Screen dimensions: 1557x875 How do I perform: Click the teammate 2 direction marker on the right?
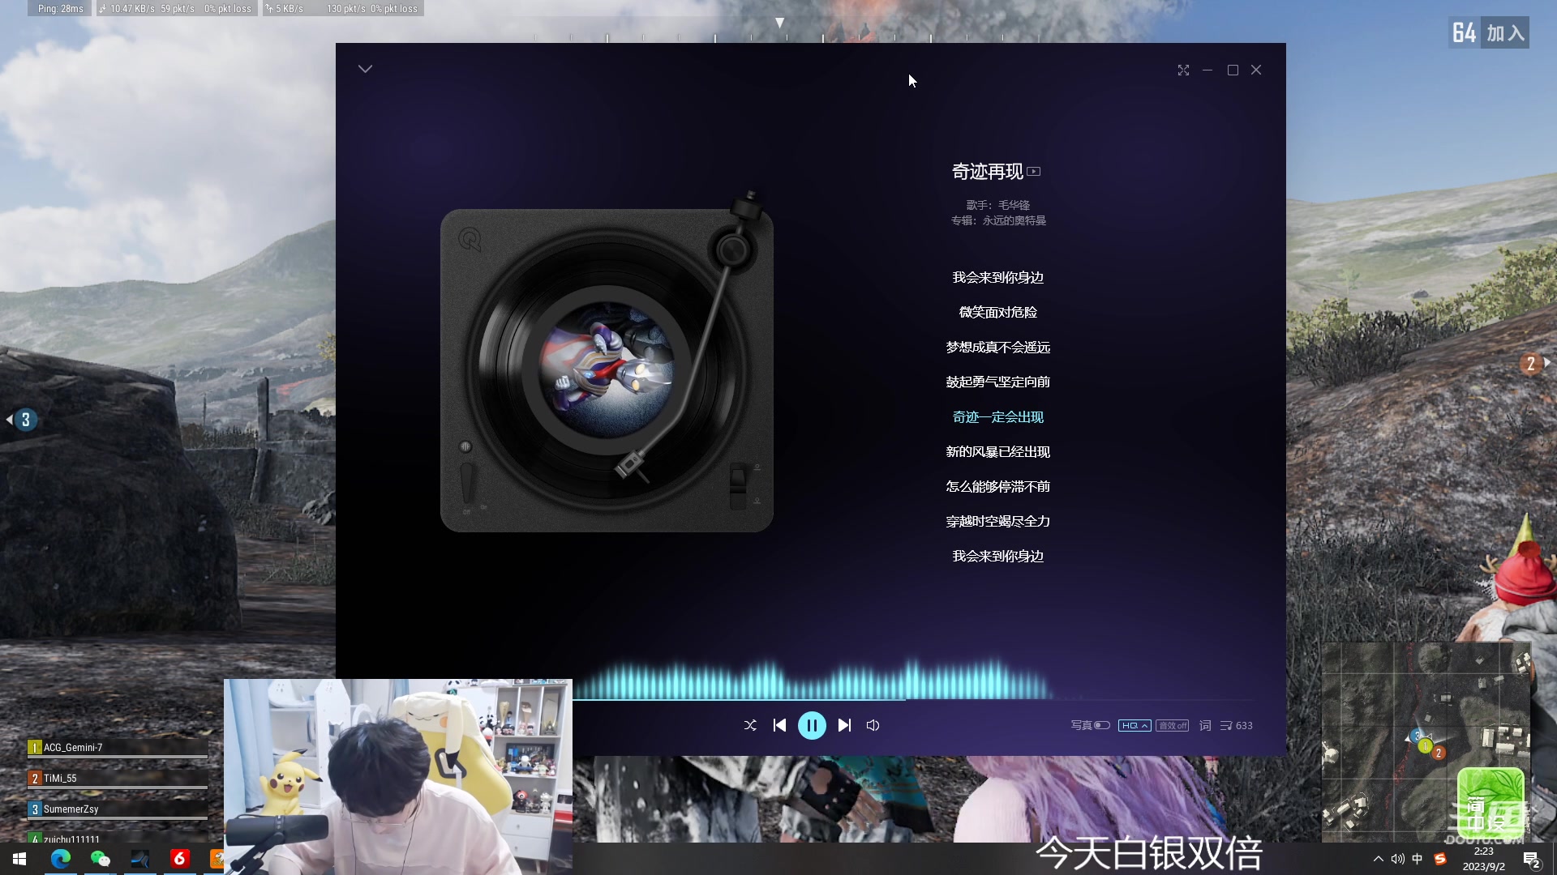click(1534, 363)
